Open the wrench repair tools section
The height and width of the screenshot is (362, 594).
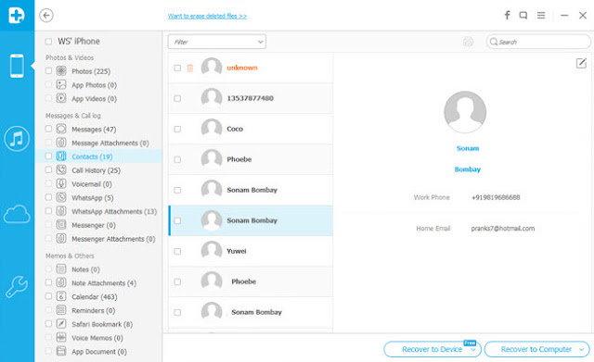17,286
